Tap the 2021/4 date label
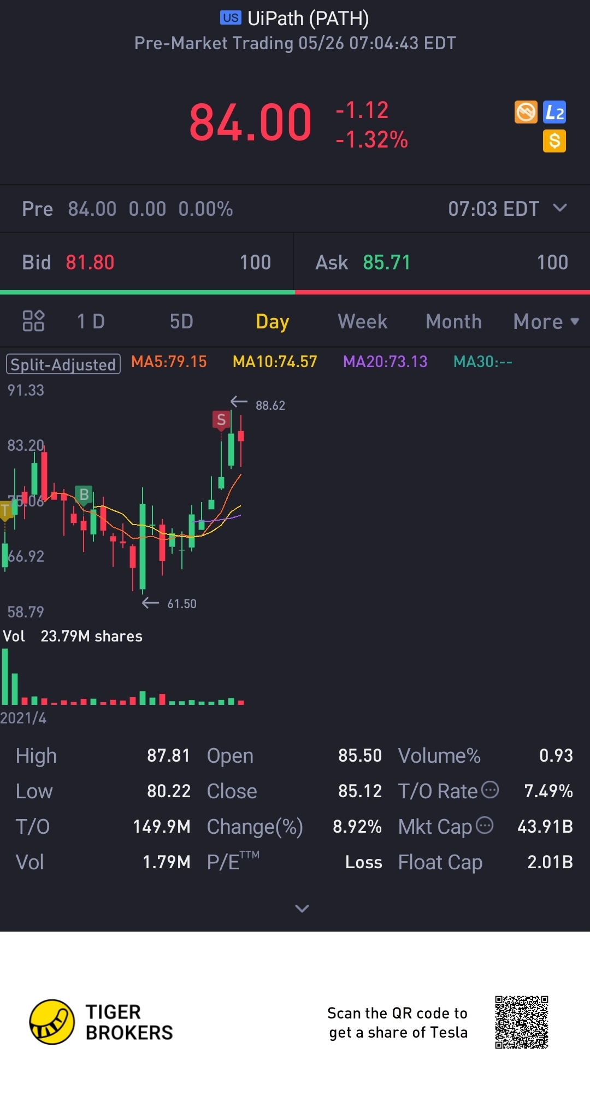The width and height of the screenshot is (590, 1113). 23,718
